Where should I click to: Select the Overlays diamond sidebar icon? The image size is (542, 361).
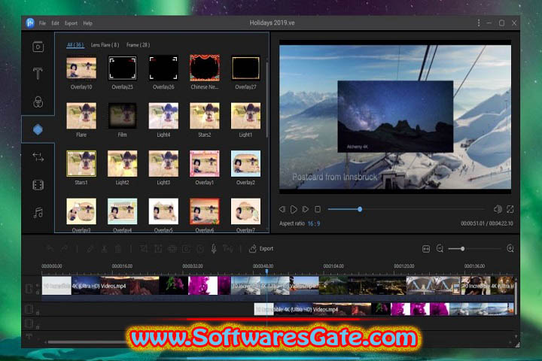[x=38, y=129]
